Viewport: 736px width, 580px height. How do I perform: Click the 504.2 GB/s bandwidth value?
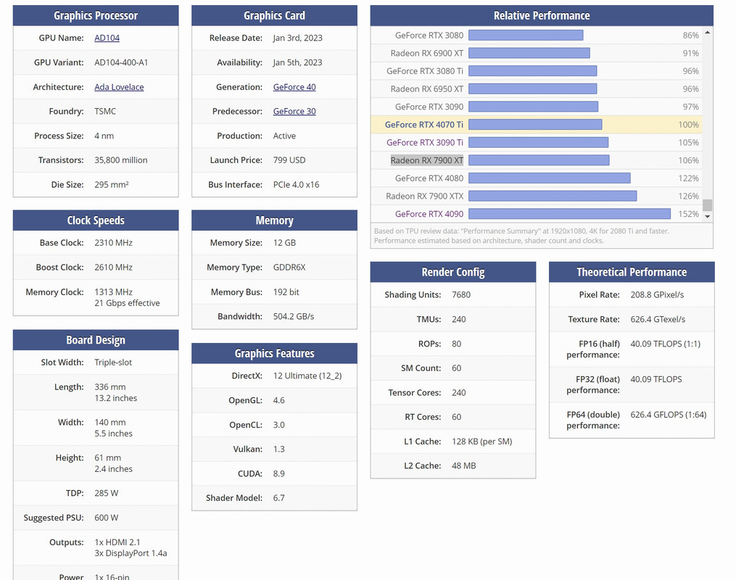click(x=294, y=316)
